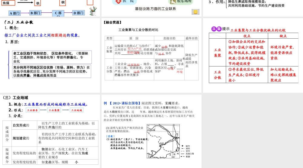Click the red 工业联系 box next to 形成
Screen dimensions: 303x168
32,110
